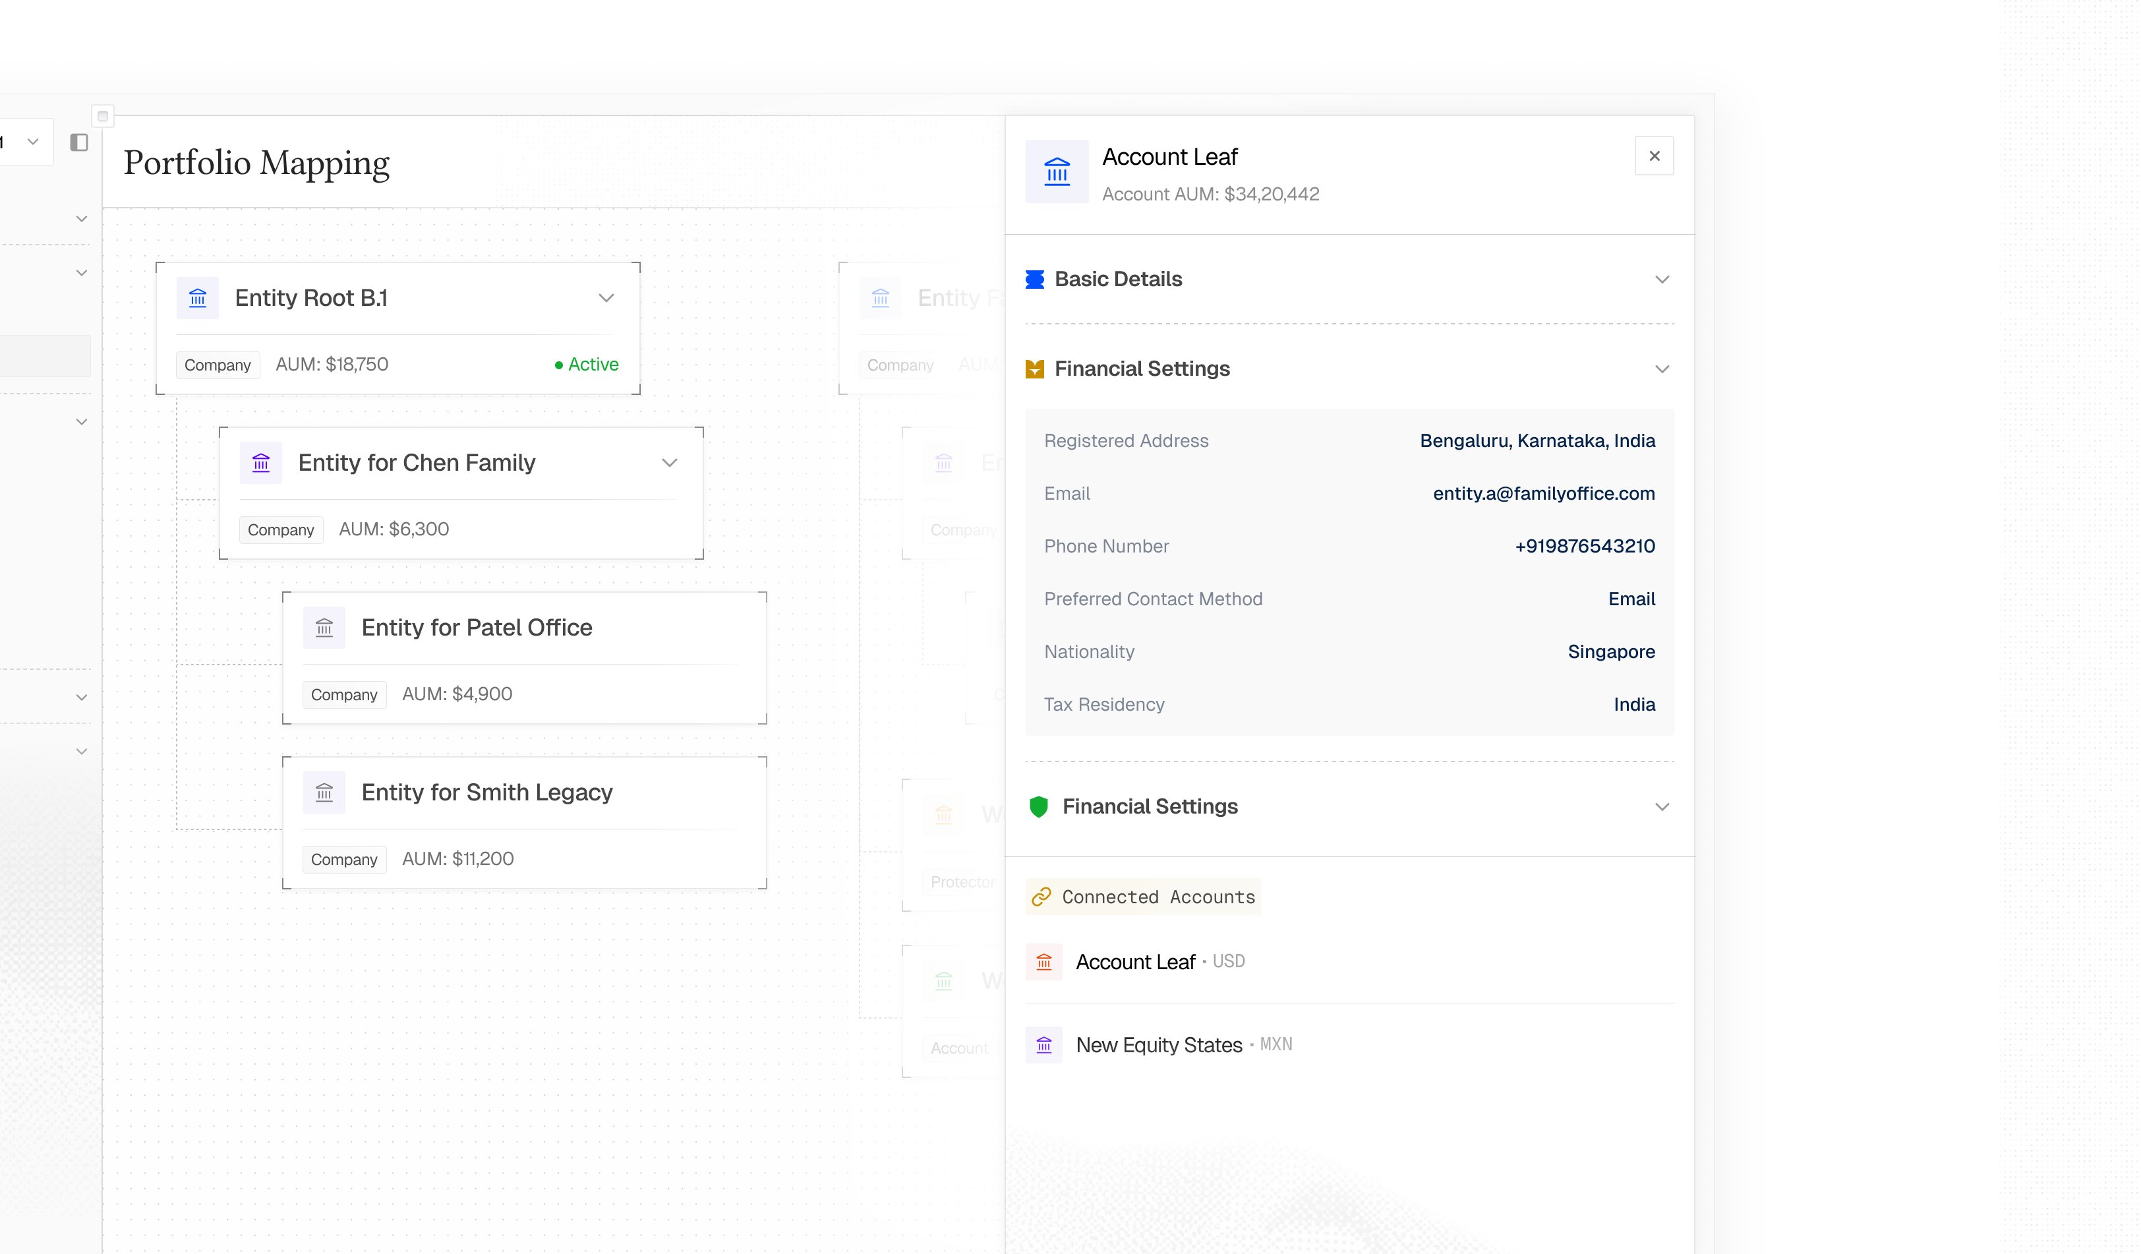Viewport: 2141px width, 1254px height.
Task: Click the Account Leaf header bank icon
Action: [1057, 171]
